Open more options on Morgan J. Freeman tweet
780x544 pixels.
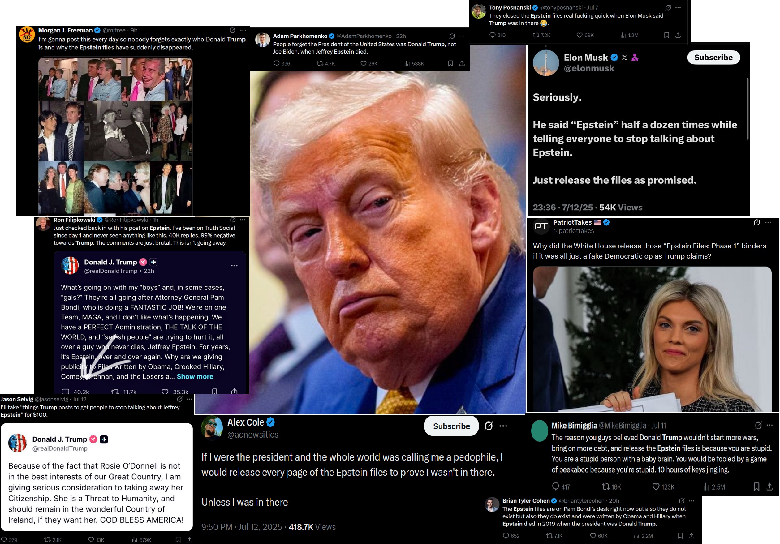coord(243,30)
